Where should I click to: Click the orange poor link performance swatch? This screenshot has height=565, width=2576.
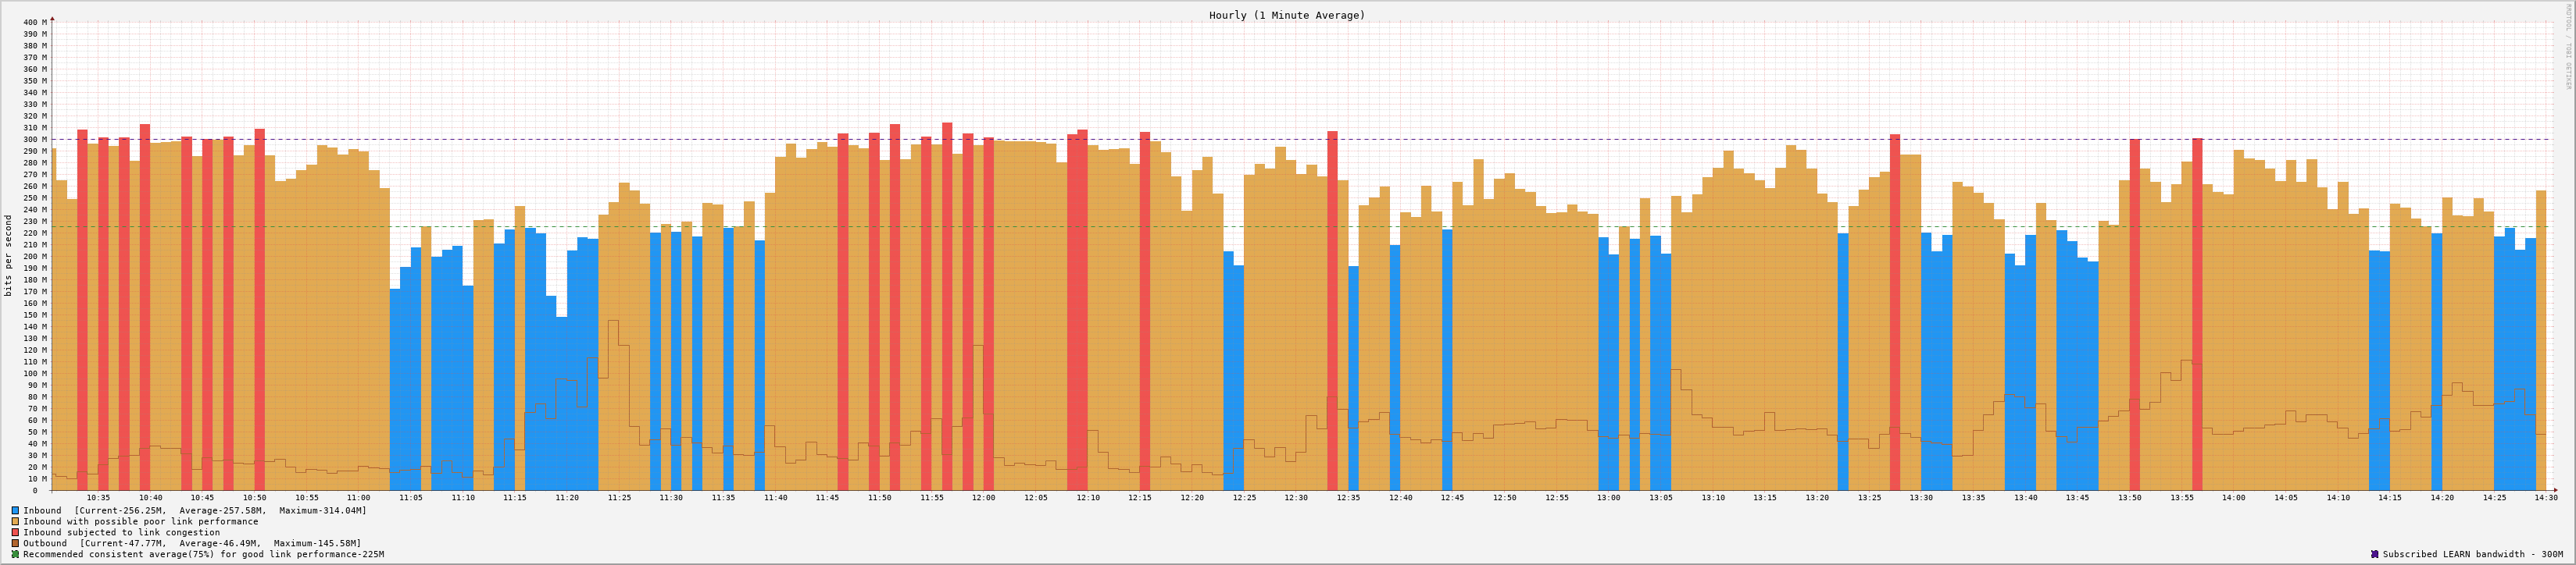coord(15,521)
